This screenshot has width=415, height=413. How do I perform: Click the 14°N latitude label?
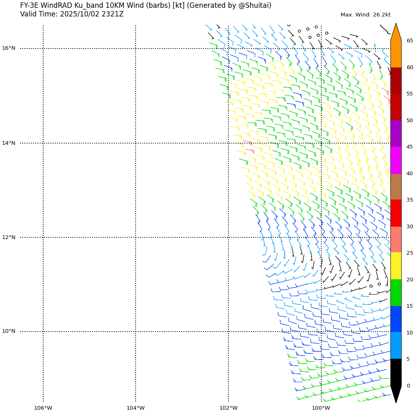(9, 143)
